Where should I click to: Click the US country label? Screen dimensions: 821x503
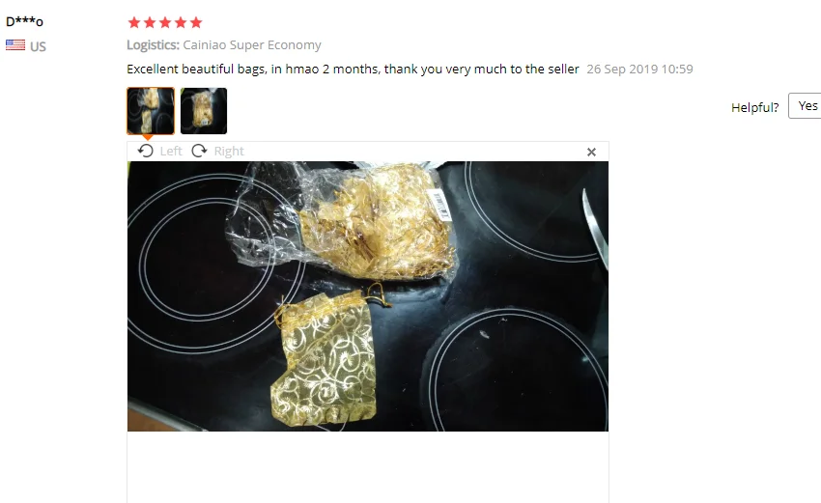click(38, 46)
